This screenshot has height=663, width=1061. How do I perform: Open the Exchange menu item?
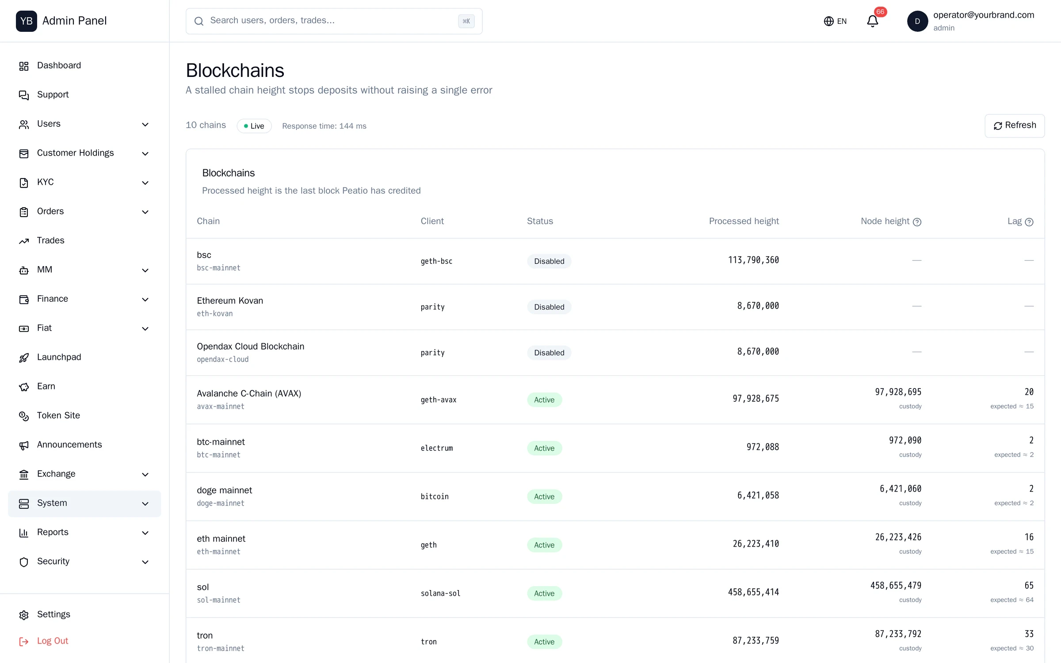tap(84, 474)
